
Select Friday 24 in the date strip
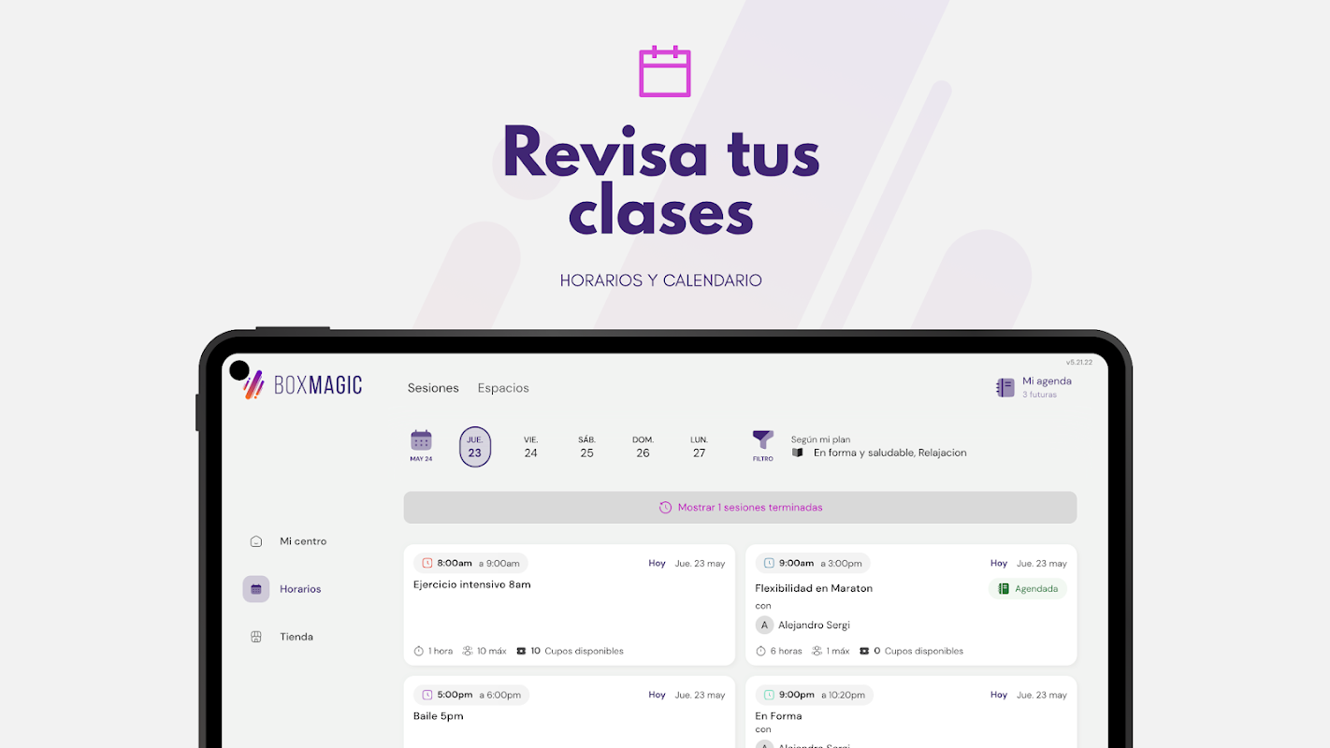[530, 447]
